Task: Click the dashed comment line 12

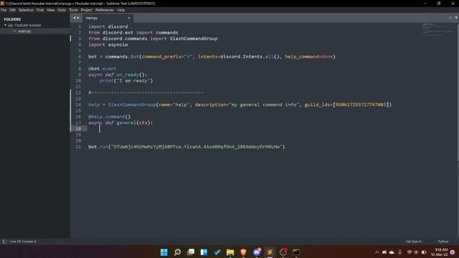Action: point(146,92)
